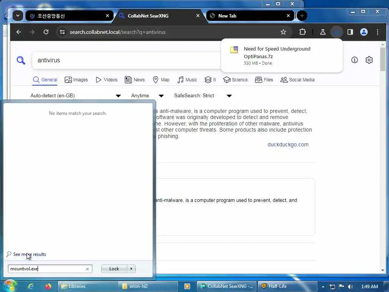Click the 1:49 AM taskbar clock
Image resolution: width=389 pixels, height=292 pixels.
pos(369,287)
